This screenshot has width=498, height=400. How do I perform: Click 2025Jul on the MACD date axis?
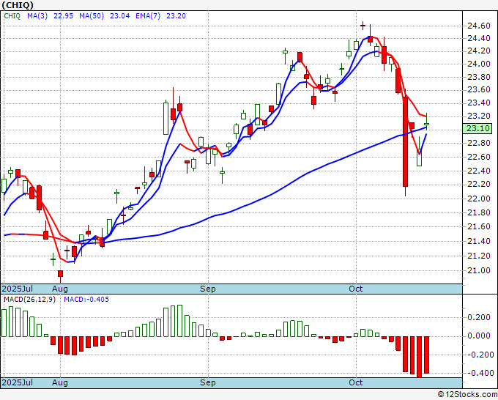pos(18,382)
